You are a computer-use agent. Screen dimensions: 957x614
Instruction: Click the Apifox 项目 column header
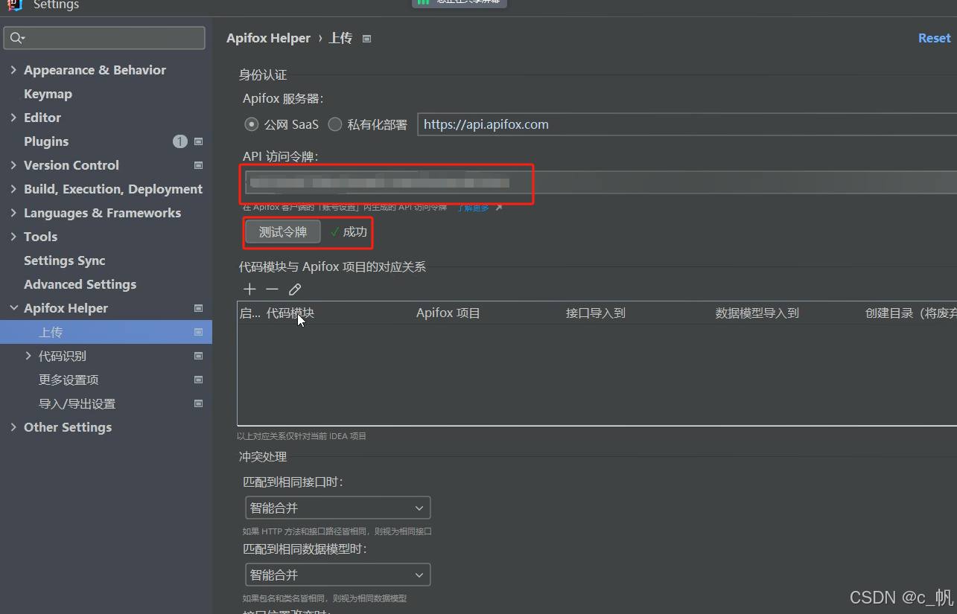click(x=448, y=313)
